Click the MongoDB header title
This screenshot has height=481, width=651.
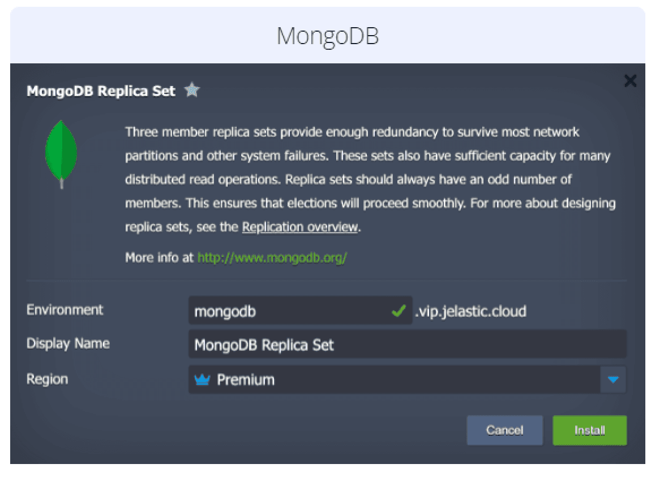click(x=327, y=36)
